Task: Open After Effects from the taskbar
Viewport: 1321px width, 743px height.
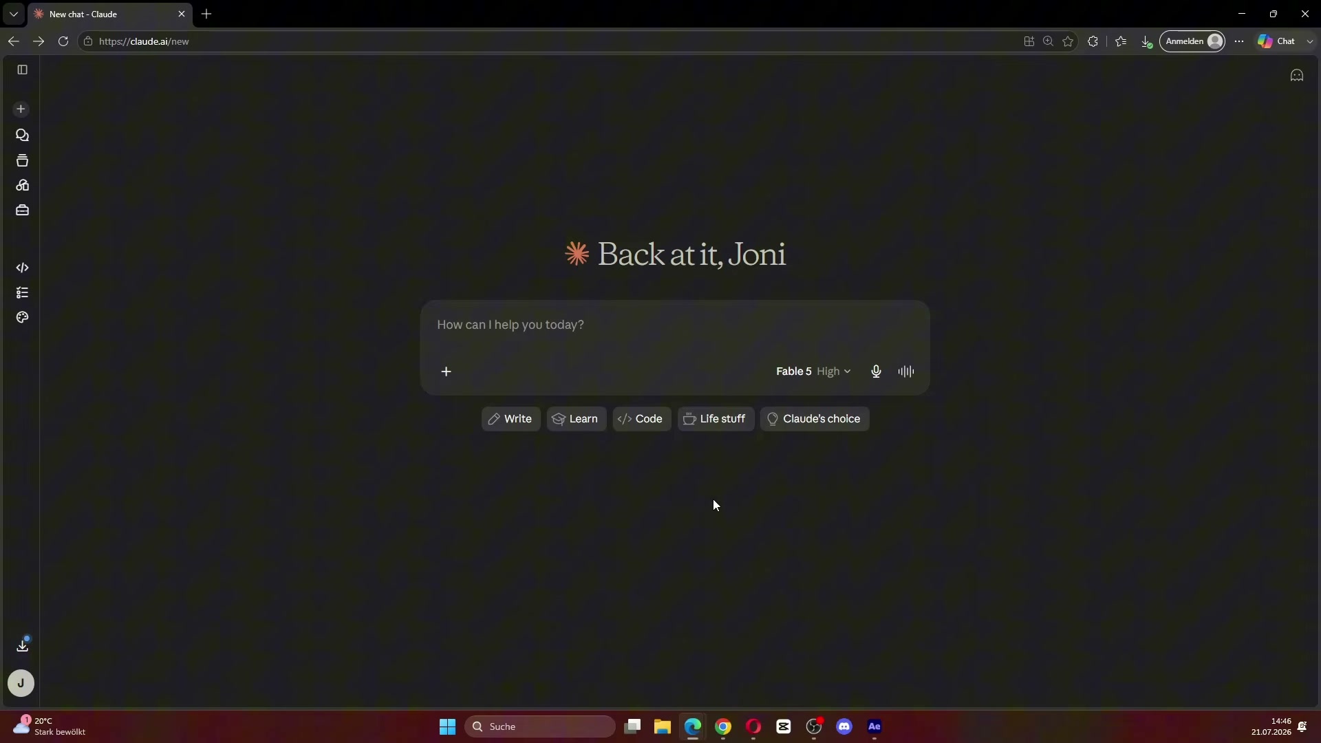Action: point(874,726)
